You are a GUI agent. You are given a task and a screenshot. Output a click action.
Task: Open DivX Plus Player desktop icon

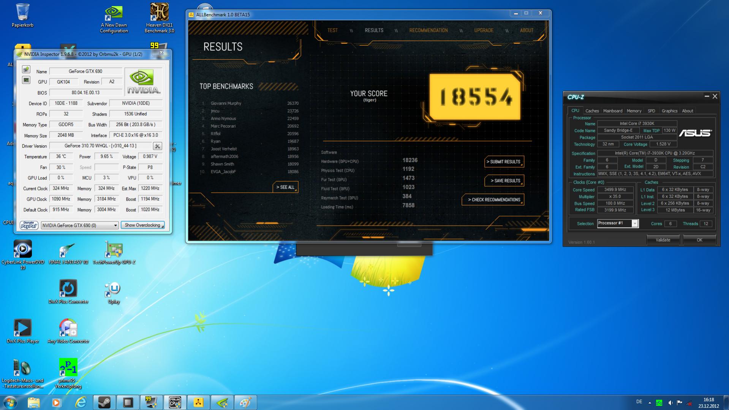[x=22, y=331]
